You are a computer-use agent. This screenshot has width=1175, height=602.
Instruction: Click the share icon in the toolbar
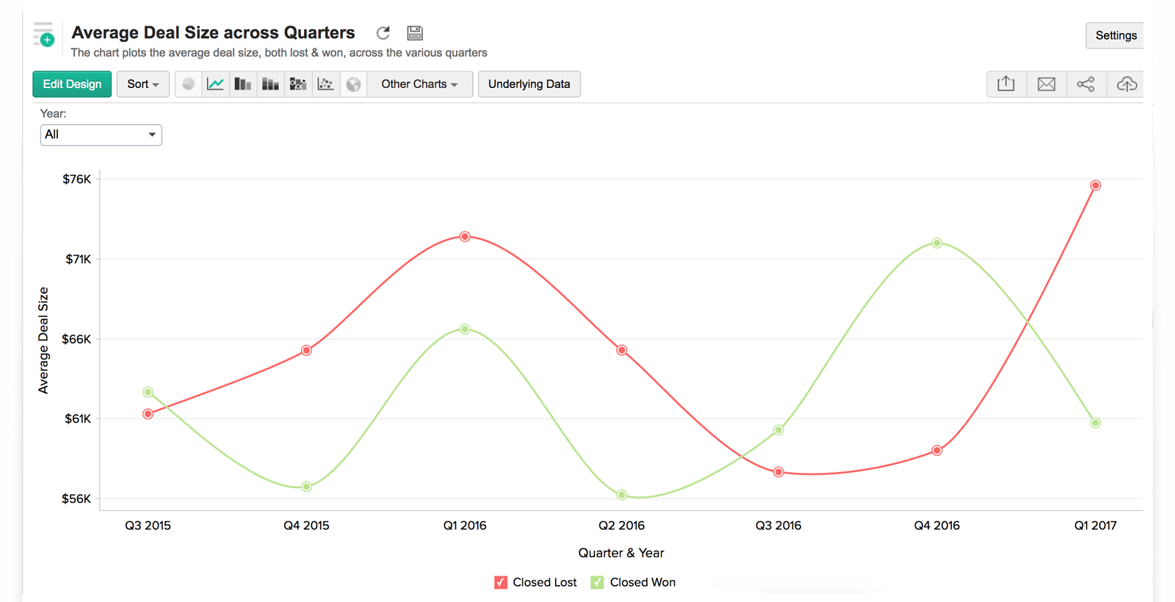1086,84
